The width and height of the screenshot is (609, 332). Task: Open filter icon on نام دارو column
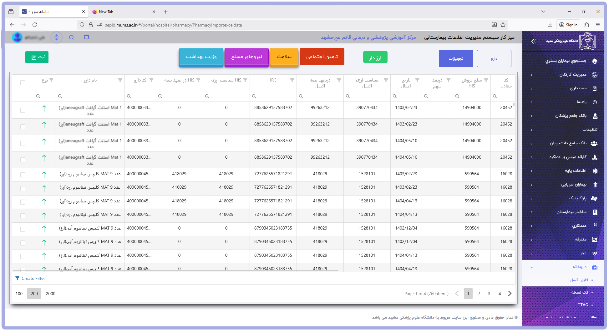coord(120,80)
